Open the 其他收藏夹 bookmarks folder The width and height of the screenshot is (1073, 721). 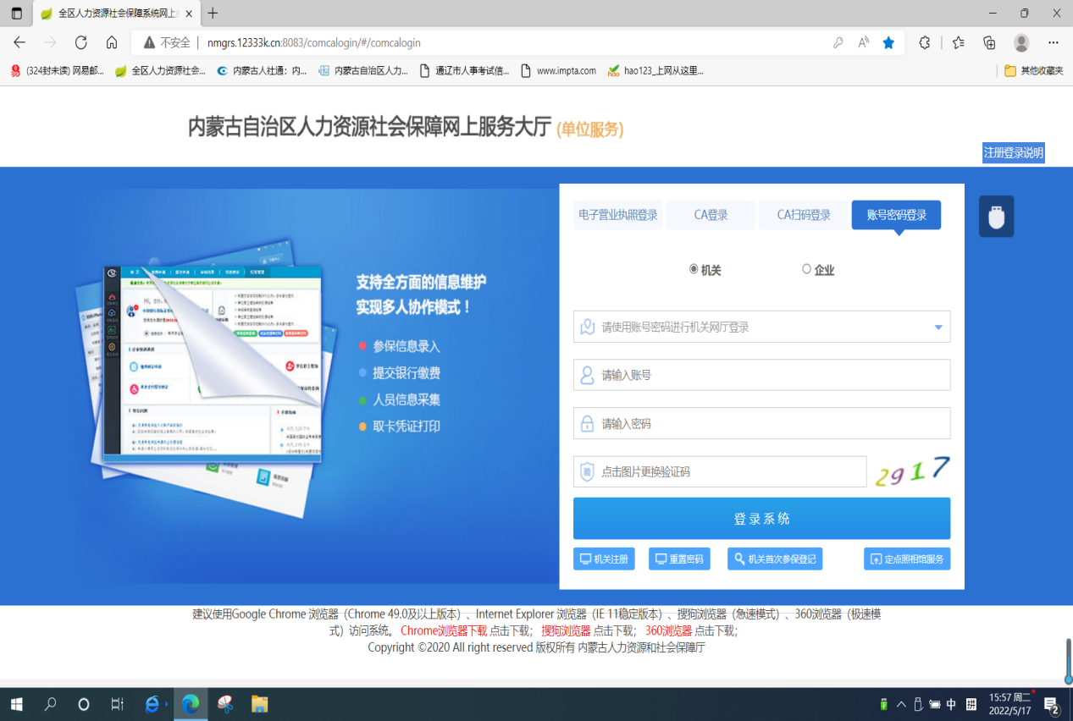1033,71
